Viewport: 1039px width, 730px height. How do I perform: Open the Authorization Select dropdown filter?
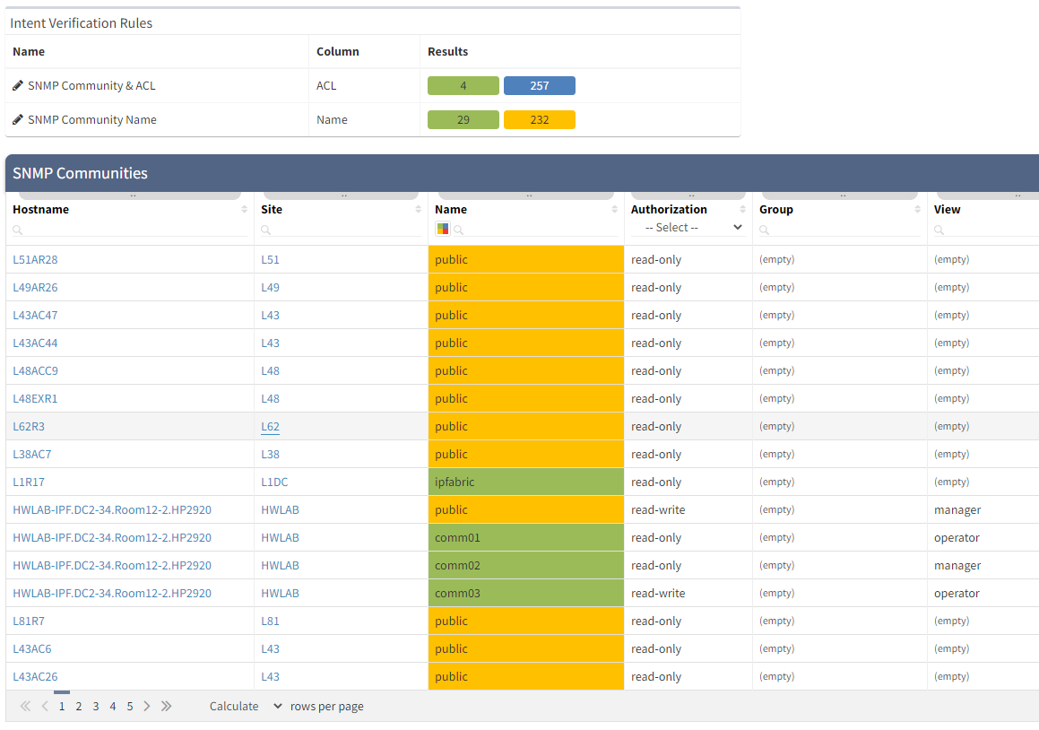[x=688, y=228]
